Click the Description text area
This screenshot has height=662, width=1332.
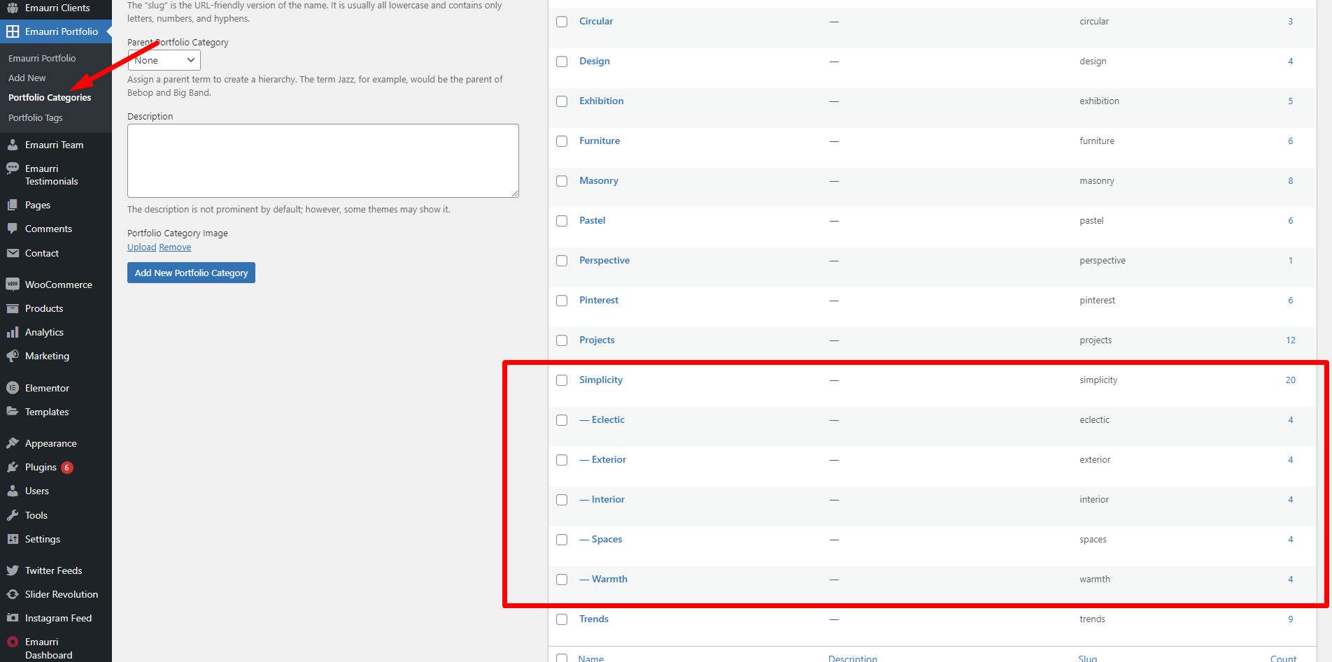(x=323, y=161)
